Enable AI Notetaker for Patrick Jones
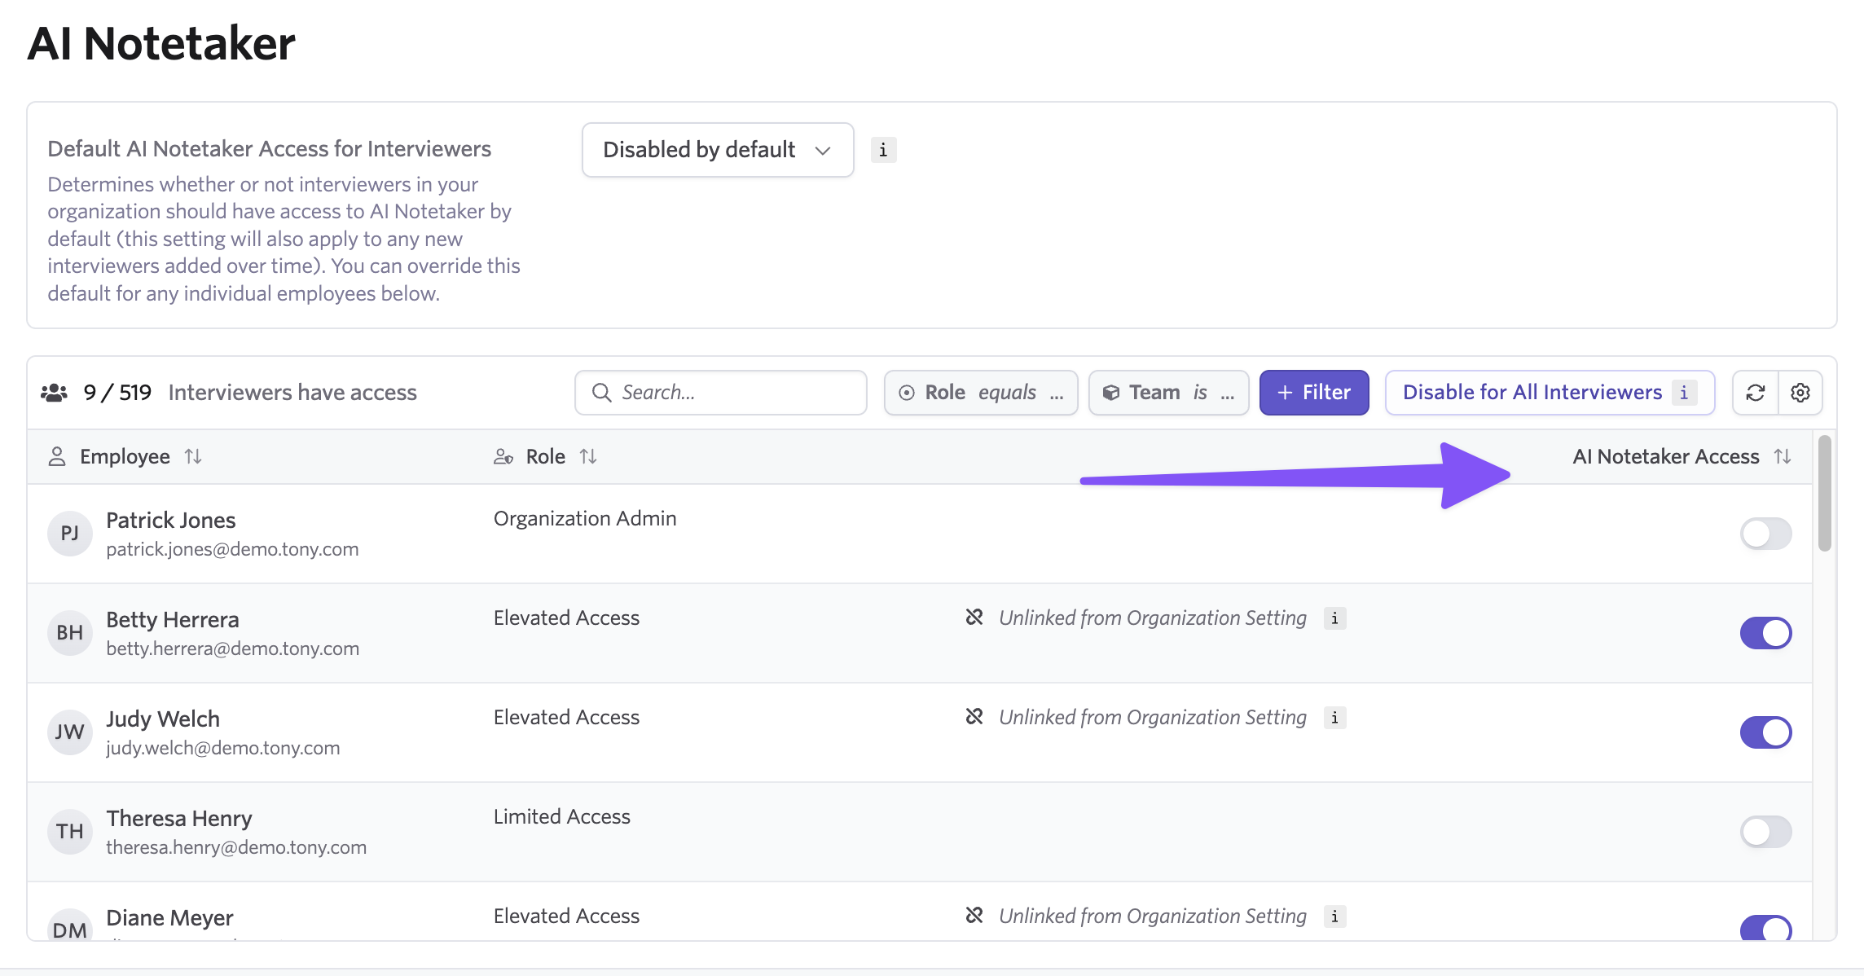Viewport: 1864px width, 976px height. pyautogui.click(x=1765, y=534)
